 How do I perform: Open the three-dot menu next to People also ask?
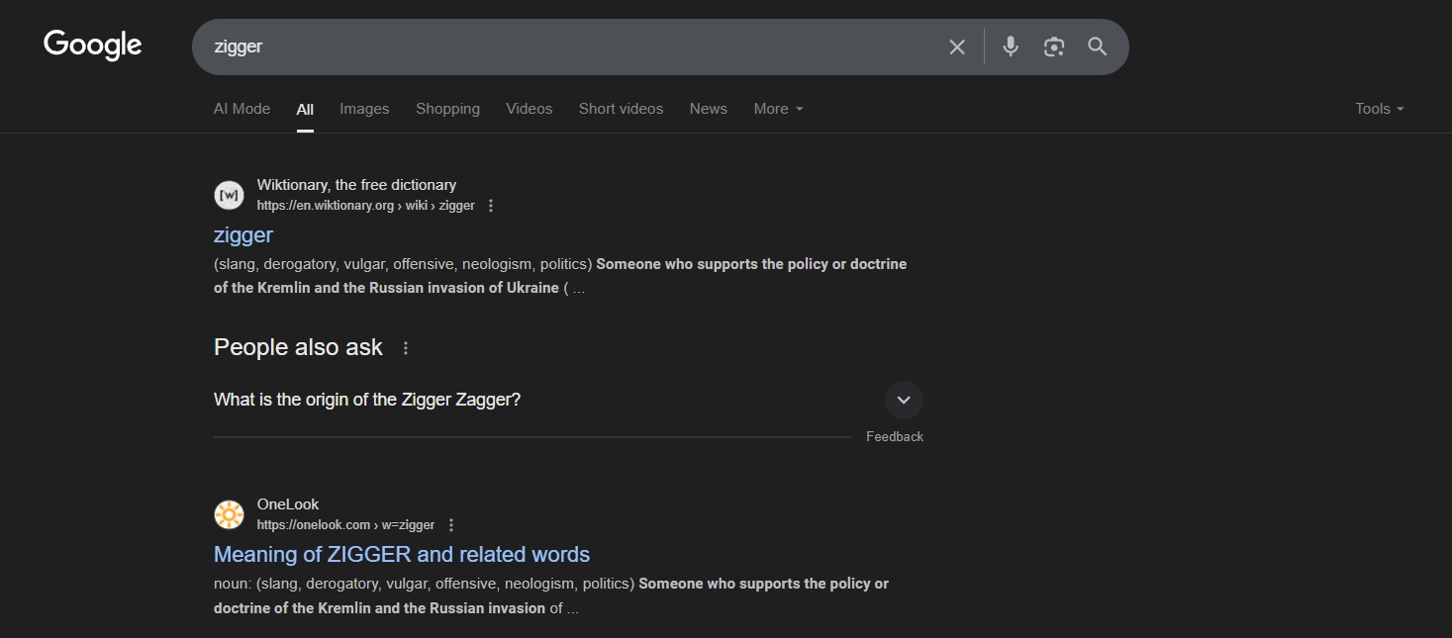point(406,348)
